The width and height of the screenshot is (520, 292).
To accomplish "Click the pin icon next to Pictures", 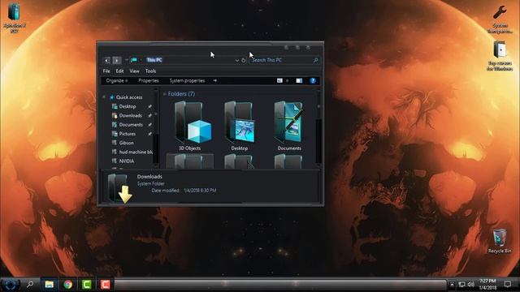I will click(149, 134).
